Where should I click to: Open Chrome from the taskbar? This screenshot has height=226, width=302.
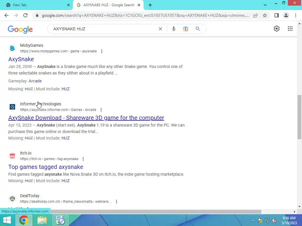point(24,220)
